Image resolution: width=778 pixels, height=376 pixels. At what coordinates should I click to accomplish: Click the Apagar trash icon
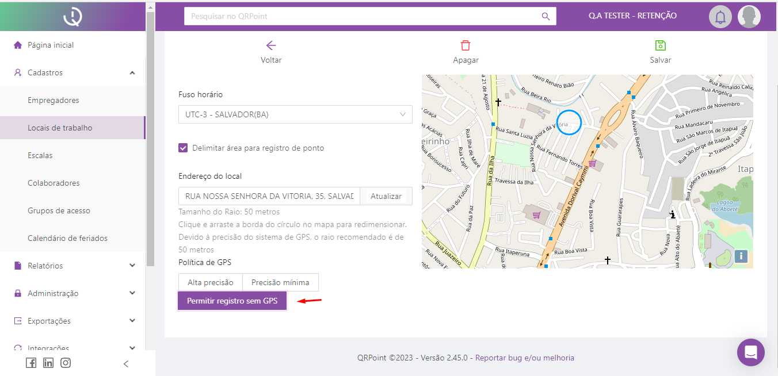(x=466, y=46)
